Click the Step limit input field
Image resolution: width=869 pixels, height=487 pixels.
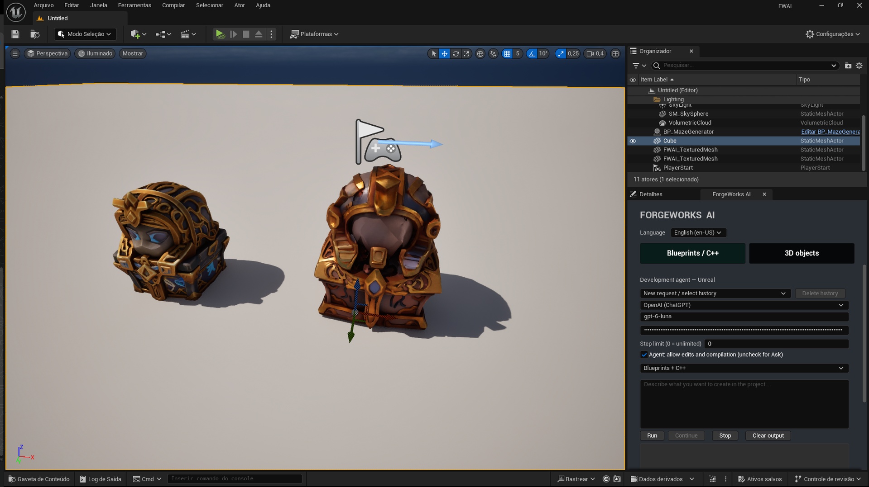[x=776, y=344]
